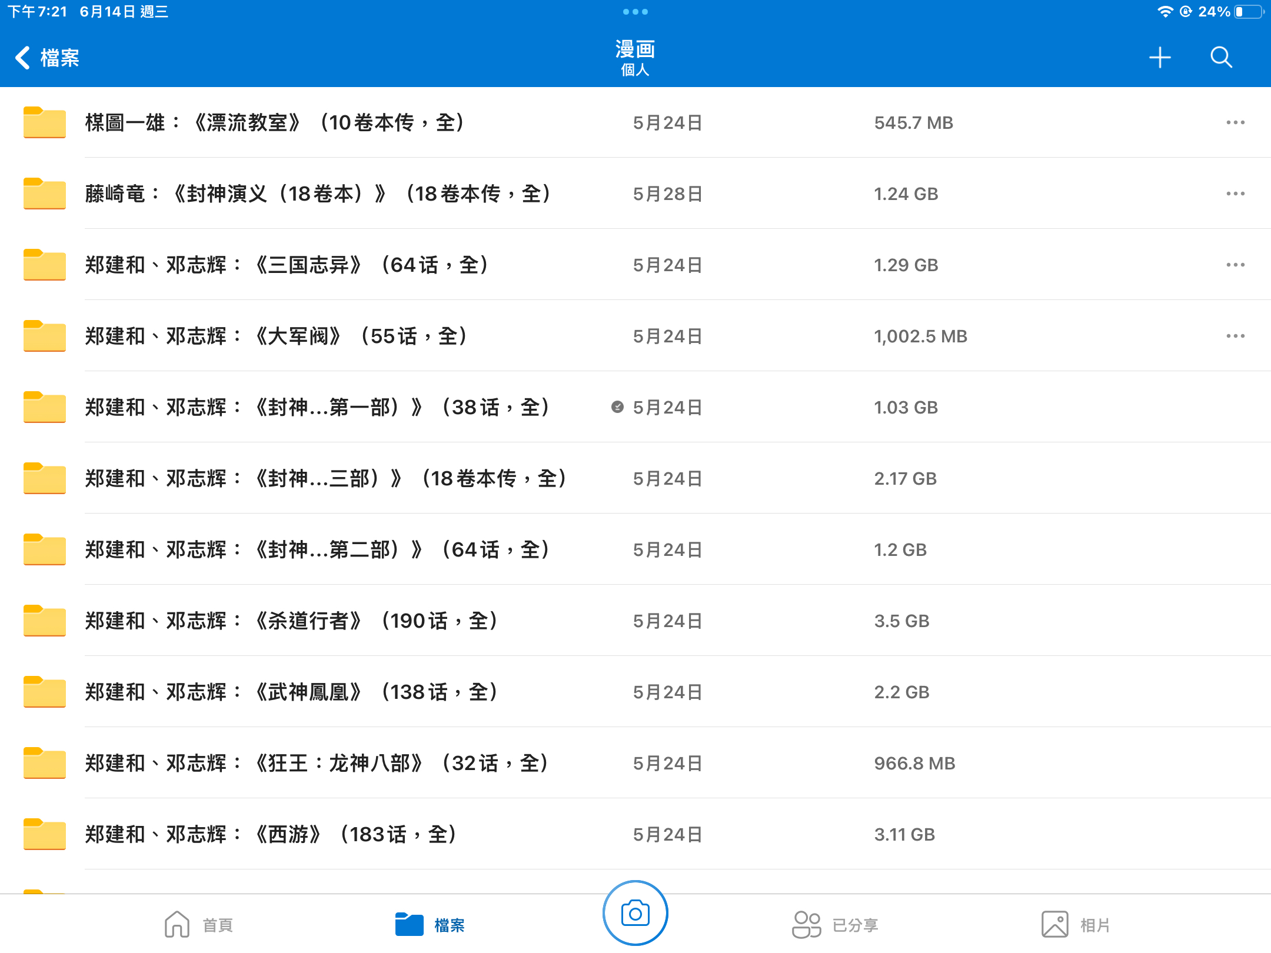
Task: Tap the plus add-new icon
Action: [1160, 58]
